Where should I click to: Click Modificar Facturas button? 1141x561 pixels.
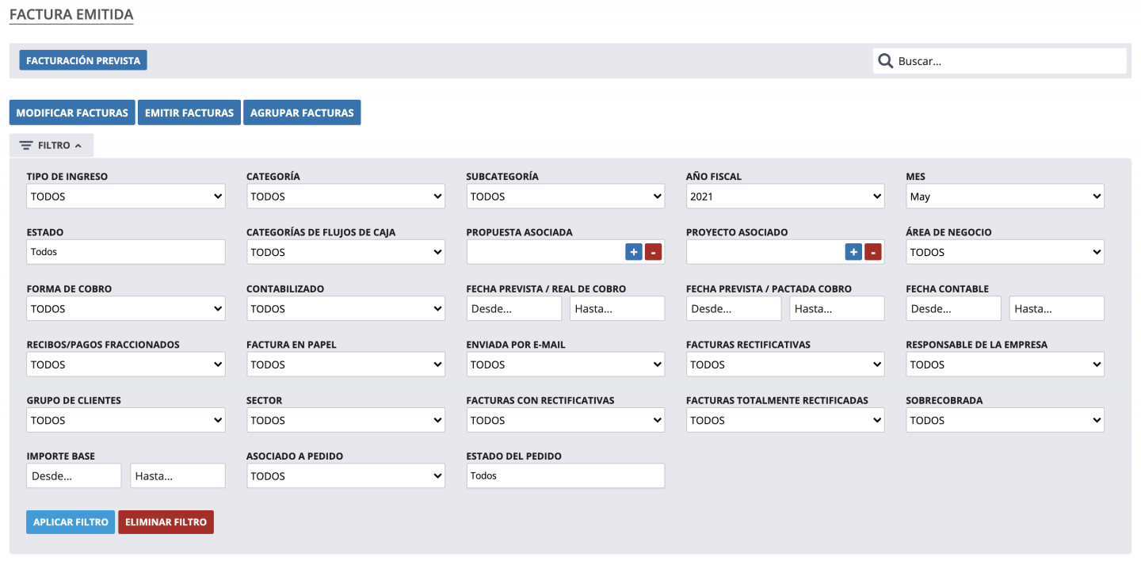point(72,113)
